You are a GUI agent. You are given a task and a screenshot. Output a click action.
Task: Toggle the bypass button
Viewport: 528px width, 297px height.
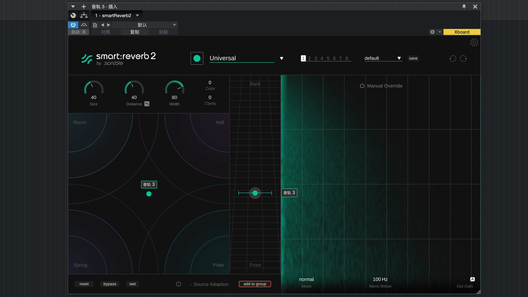pos(110,284)
